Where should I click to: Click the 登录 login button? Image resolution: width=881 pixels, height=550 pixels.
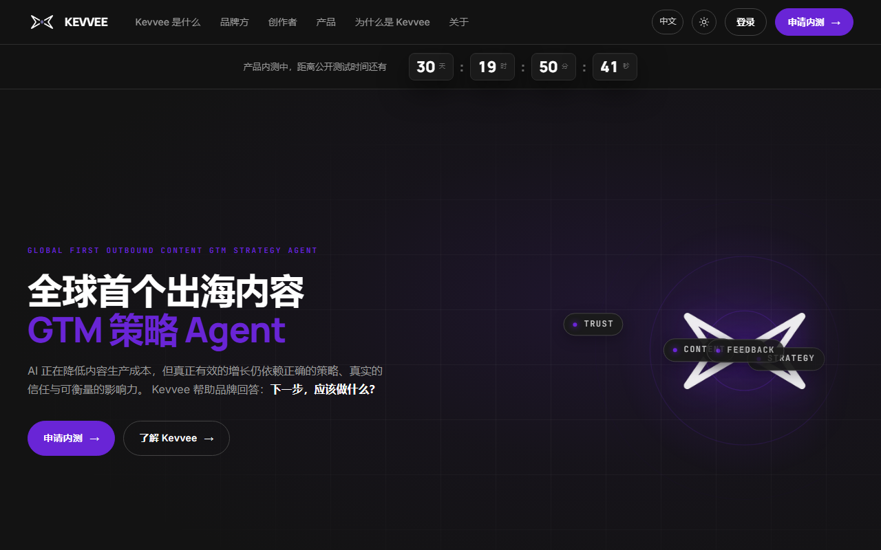tap(745, 22)
